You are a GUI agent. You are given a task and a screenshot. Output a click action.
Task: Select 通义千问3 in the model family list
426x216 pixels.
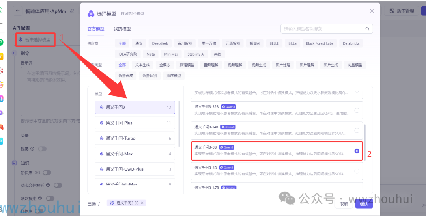[135, 107]
